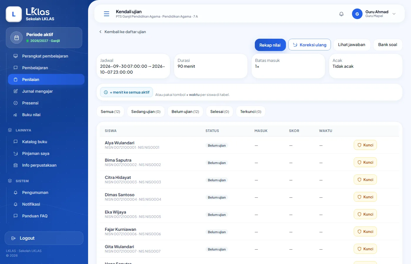Image resolution: width=411 pixels, height=264 pixels.
Task: Click + menit ke semua aktif
Action: (x=127, y=92)
